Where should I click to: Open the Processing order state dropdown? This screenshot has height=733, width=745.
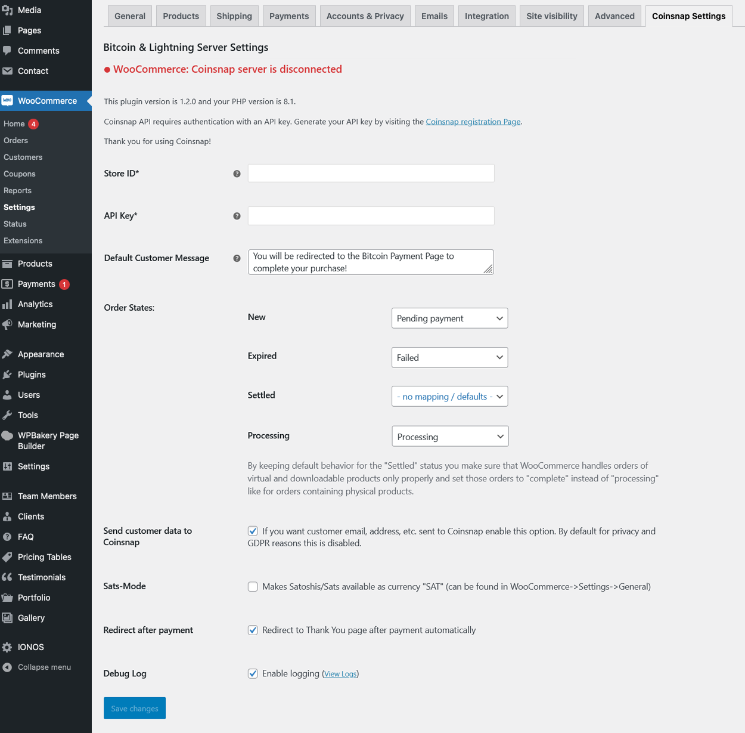[x=449, y=436]
